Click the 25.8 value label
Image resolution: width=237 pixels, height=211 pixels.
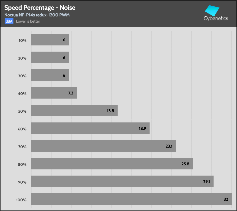pos(185,164)
